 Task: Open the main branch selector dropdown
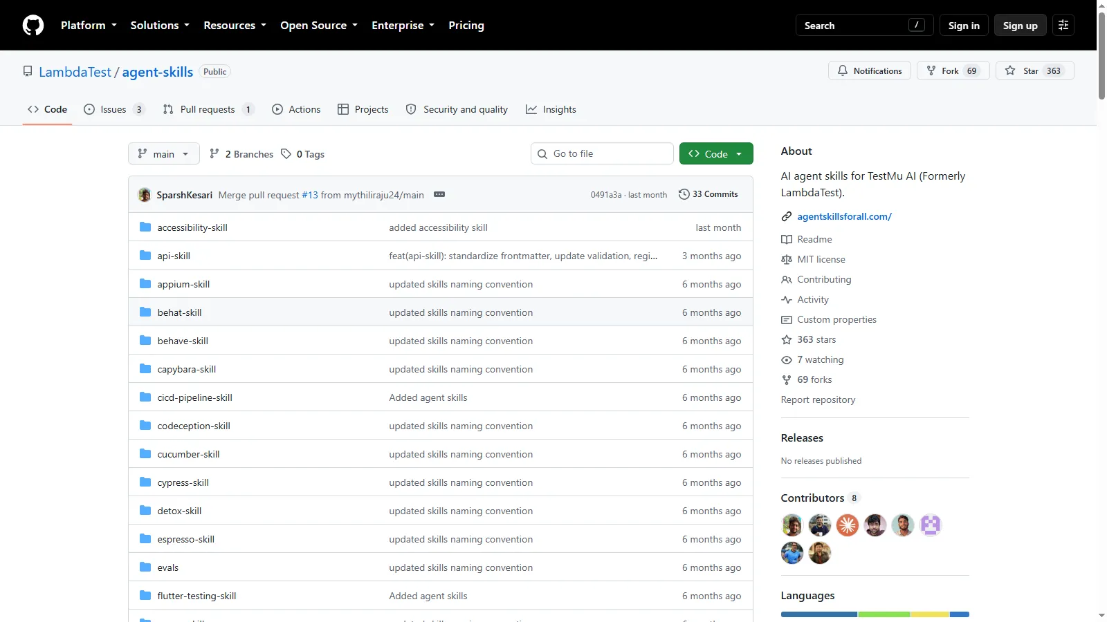click(x=164, y=153)
